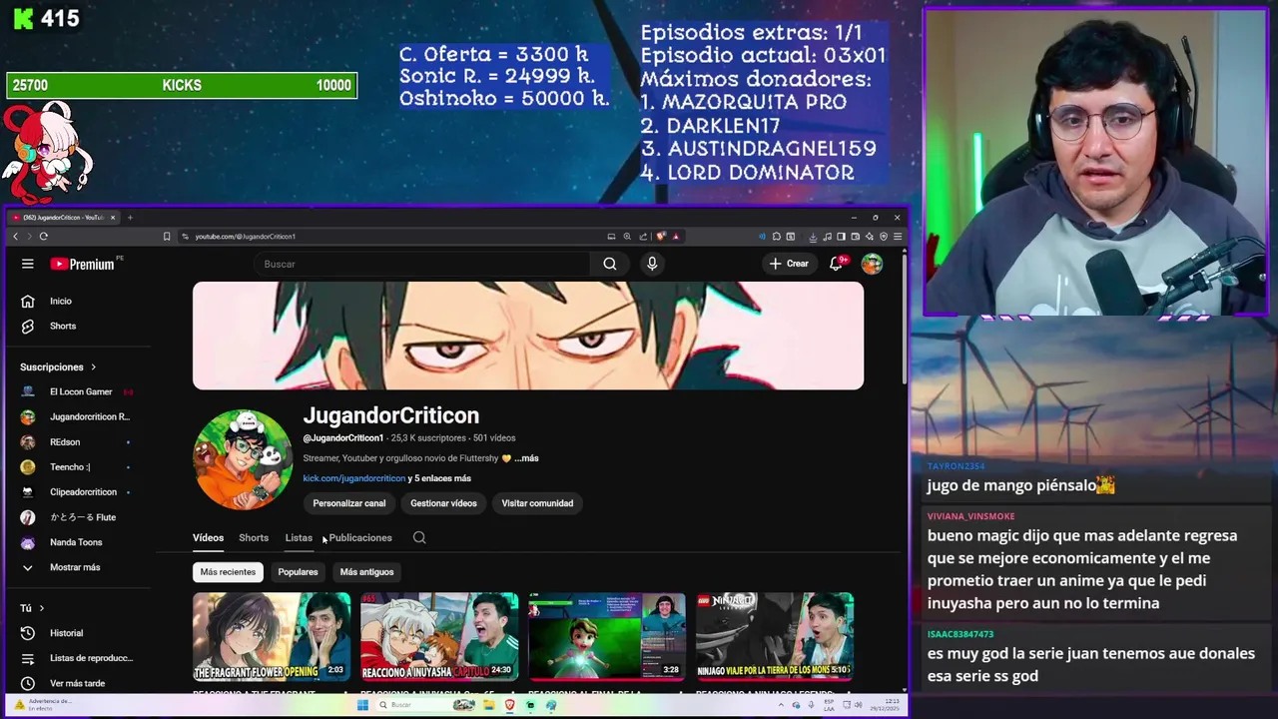1278x719 pixels.
Task: Select the Más recientes filter chip
Action: tap(228, 572)
